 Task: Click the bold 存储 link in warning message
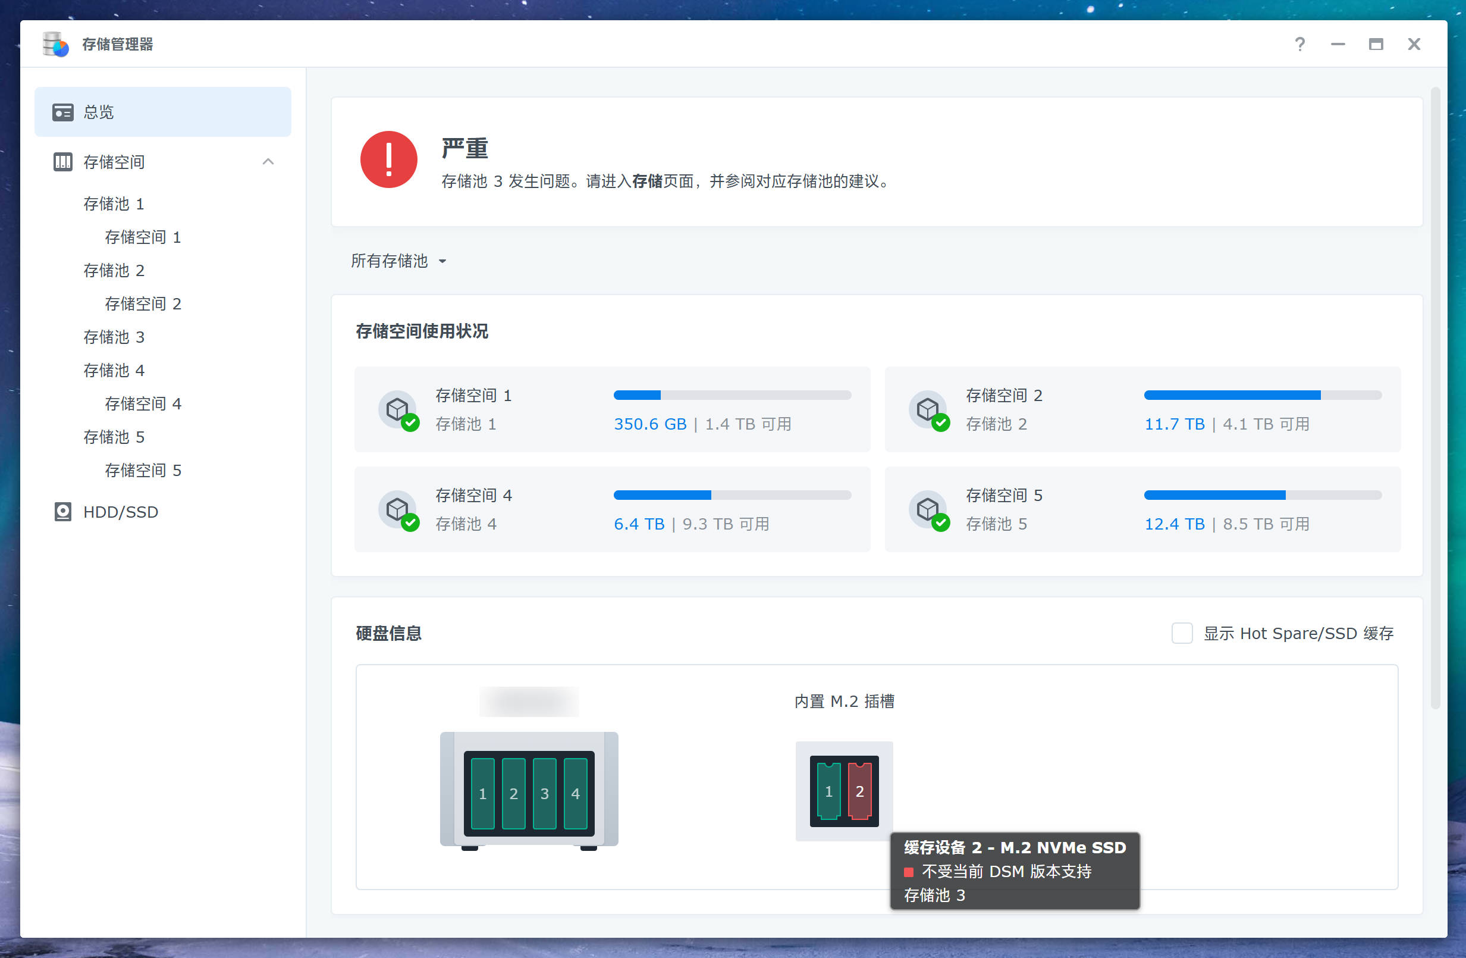tap(647, 181)
